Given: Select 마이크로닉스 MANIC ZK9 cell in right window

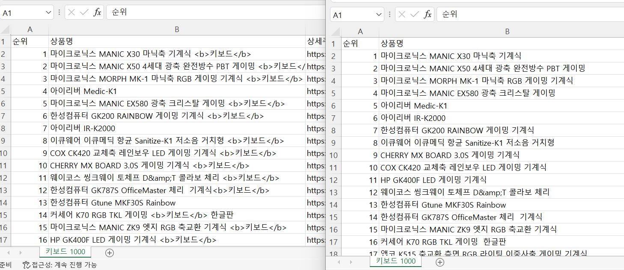Looking at the screenshot, I should pos(501,229).
